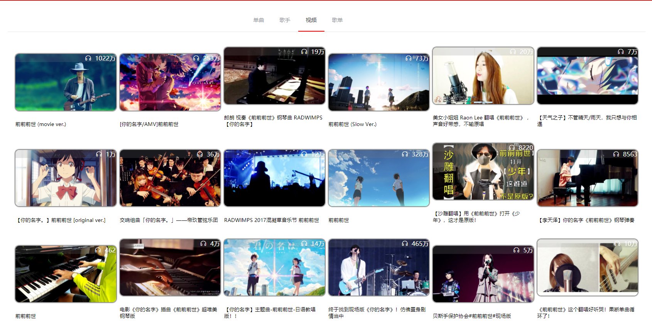This screenshot has width=652, height=321.
Task: Open the [你的名字/AMV]前前前世 video thumbnail
Action: 170,82
